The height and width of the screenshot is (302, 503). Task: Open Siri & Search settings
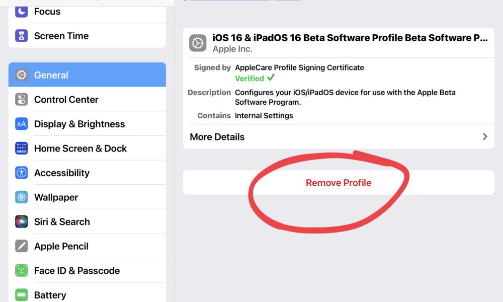pos(87,222)
